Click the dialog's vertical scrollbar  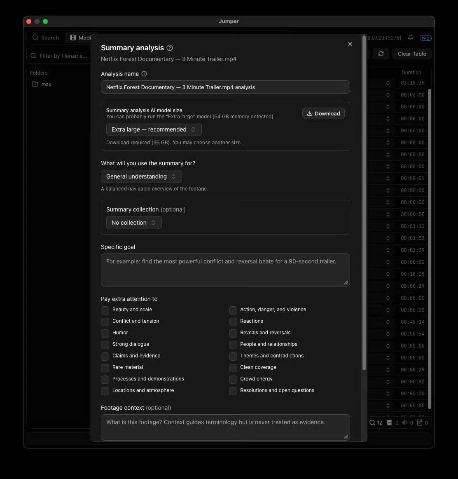tap(364, 203)
